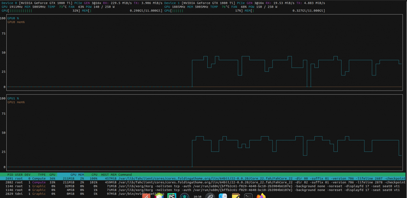
Task: Click the CPU column header
Action: pyautogui.click(x=94, y=175)
